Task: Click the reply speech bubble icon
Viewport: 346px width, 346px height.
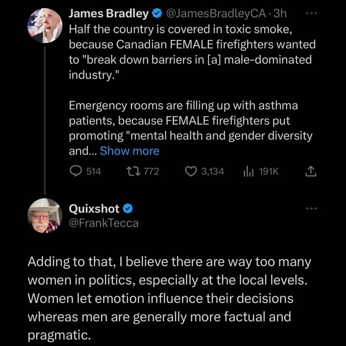Action: (76, 172)
